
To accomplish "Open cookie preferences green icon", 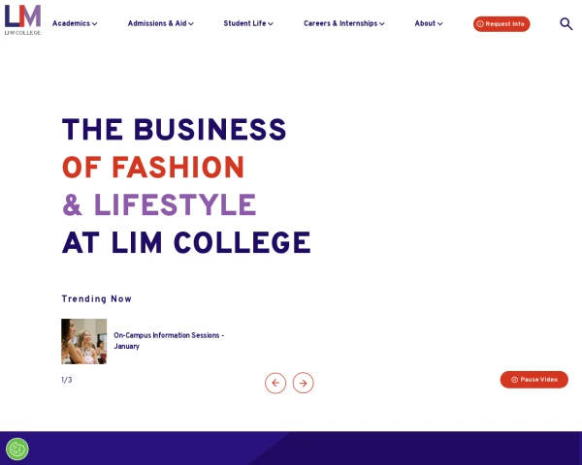I will tap(17, 449).
